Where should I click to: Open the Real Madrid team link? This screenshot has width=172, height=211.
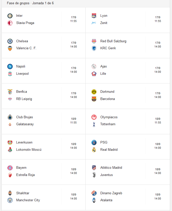pyautogui.click(x=109, y=149)
